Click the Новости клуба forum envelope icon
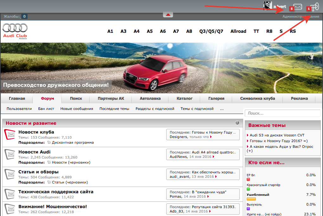 (10, 135)
